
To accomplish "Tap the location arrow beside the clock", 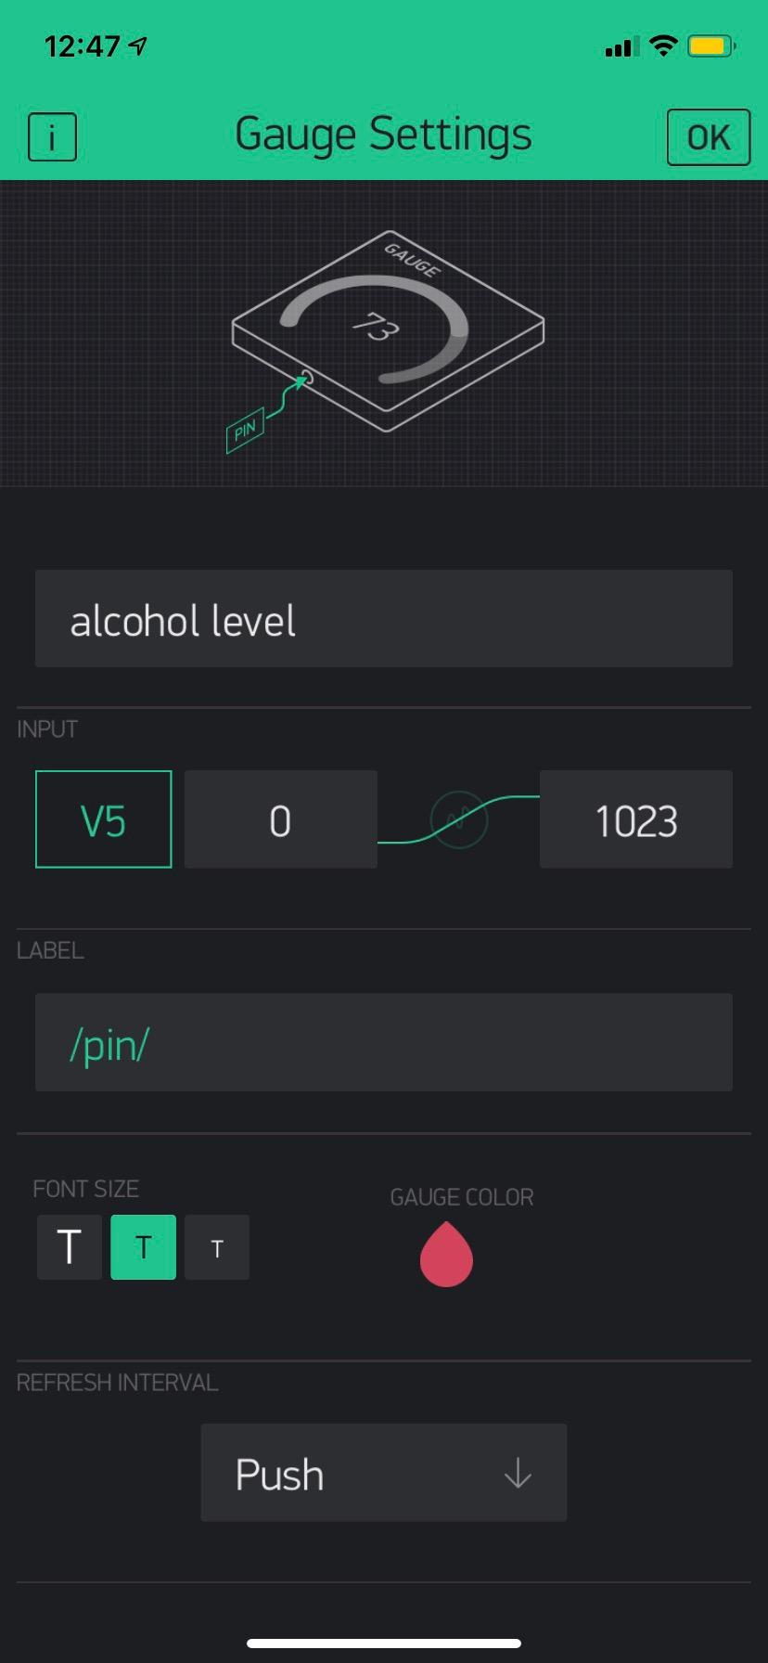I will point(138,45).
